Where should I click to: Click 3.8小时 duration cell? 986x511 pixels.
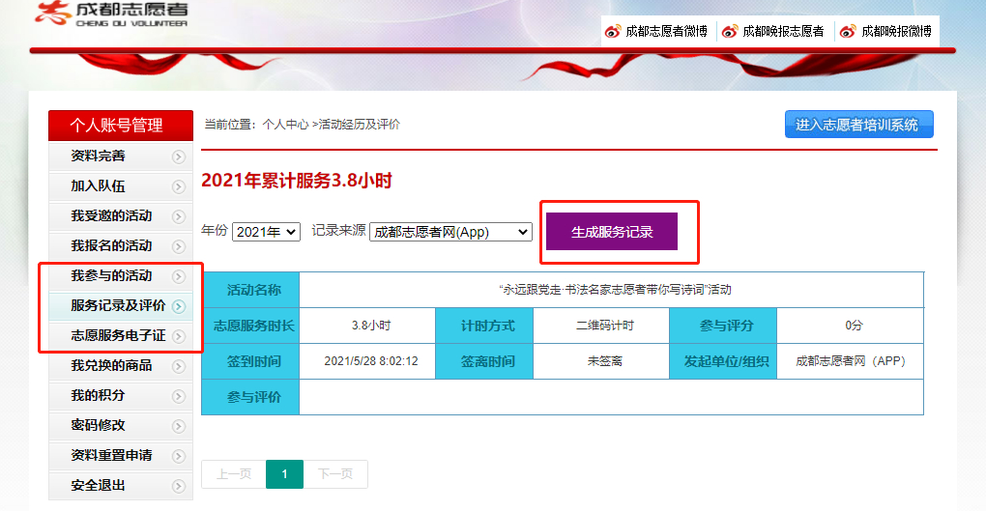pos(367,326)
